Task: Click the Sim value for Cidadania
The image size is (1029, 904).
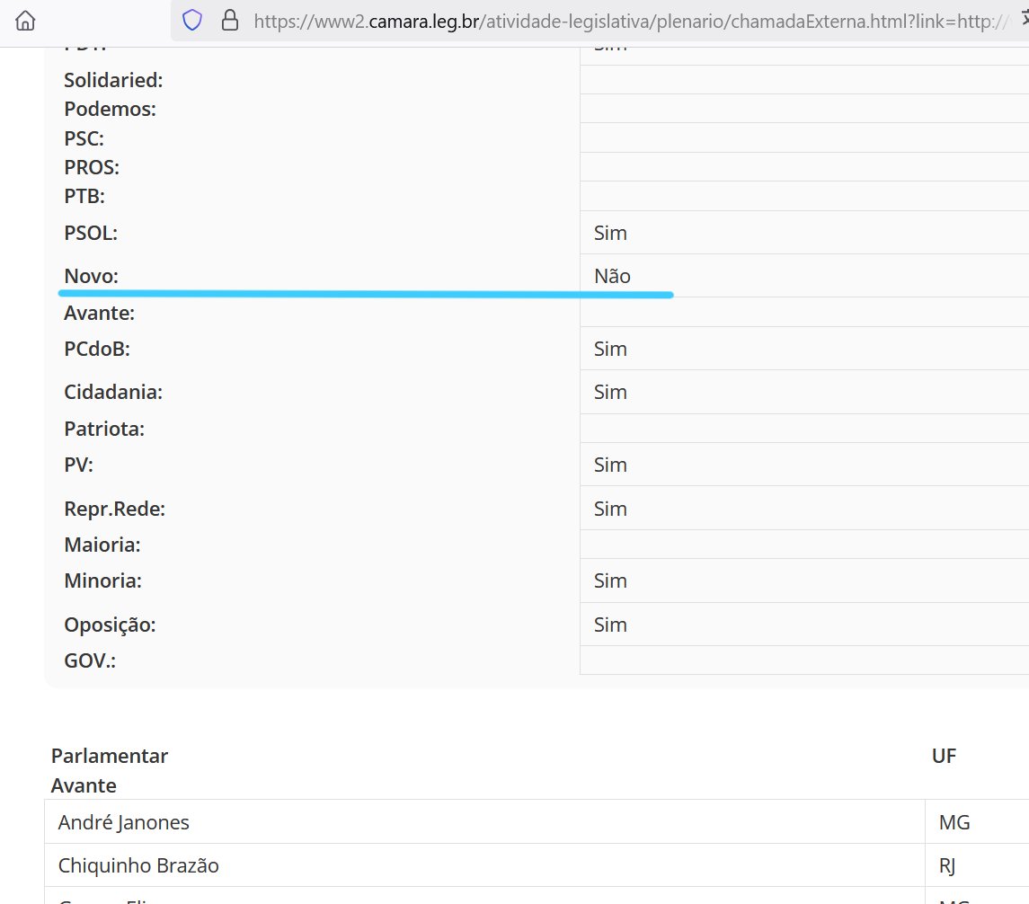Action: 610,393
